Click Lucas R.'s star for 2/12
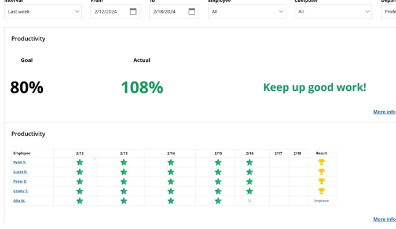The height and width of the screenshot is (229, 396). pyautogui.click(x=80, y=172)
